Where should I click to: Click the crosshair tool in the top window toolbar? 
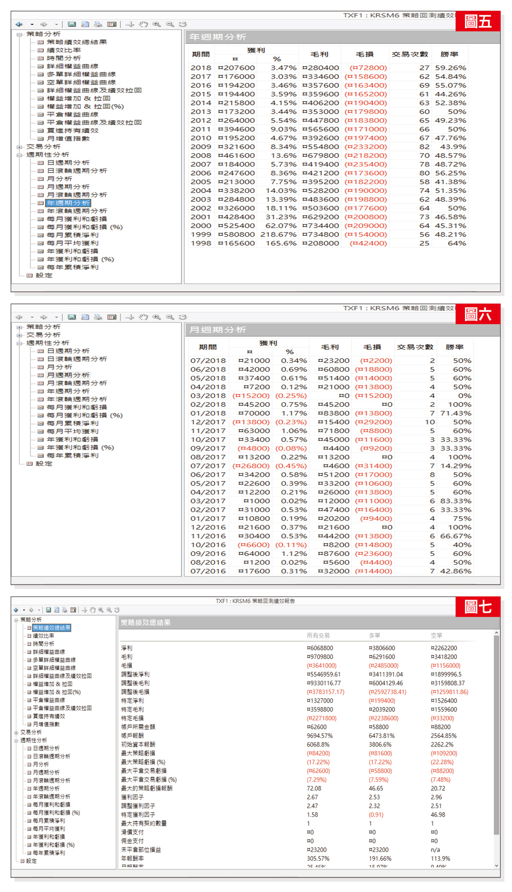(130, 24)
